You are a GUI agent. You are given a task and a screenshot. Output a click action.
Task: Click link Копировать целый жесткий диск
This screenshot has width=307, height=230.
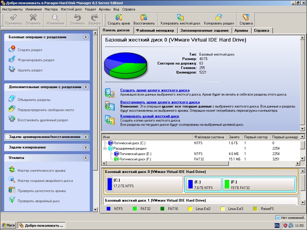(x=150, y=116)
